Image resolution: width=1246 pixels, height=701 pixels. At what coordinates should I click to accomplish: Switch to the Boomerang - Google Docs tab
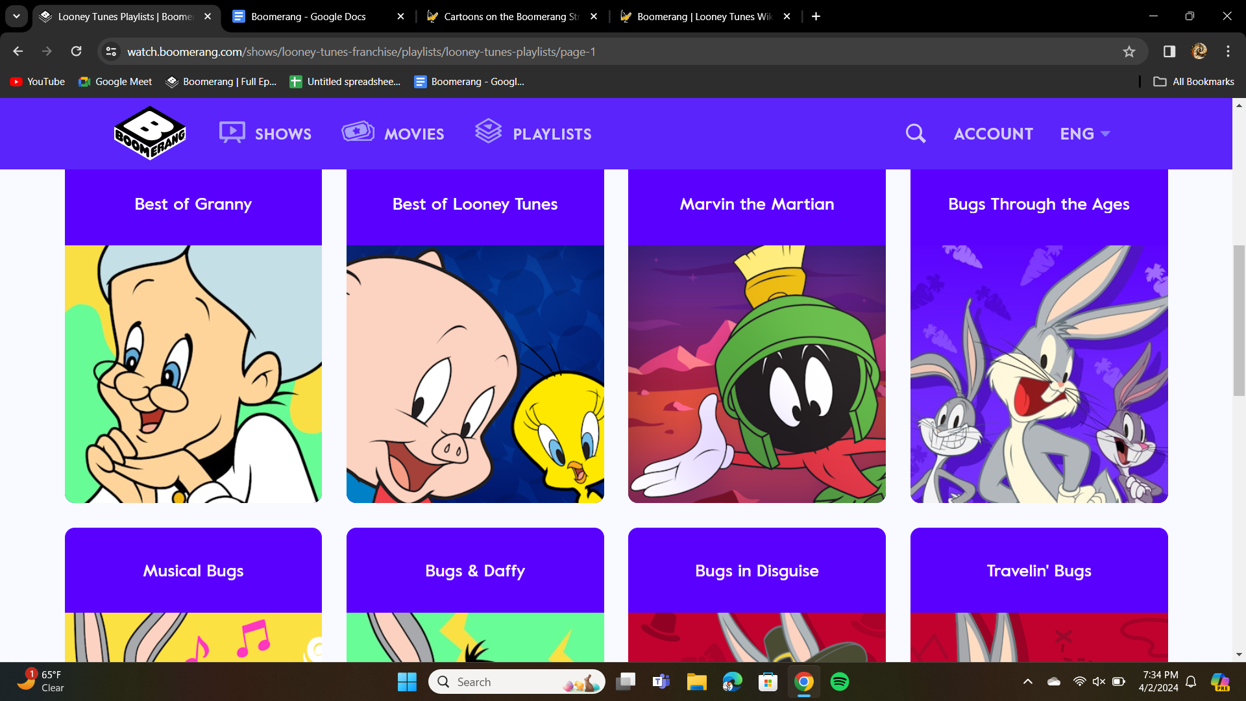coord(317,16)
